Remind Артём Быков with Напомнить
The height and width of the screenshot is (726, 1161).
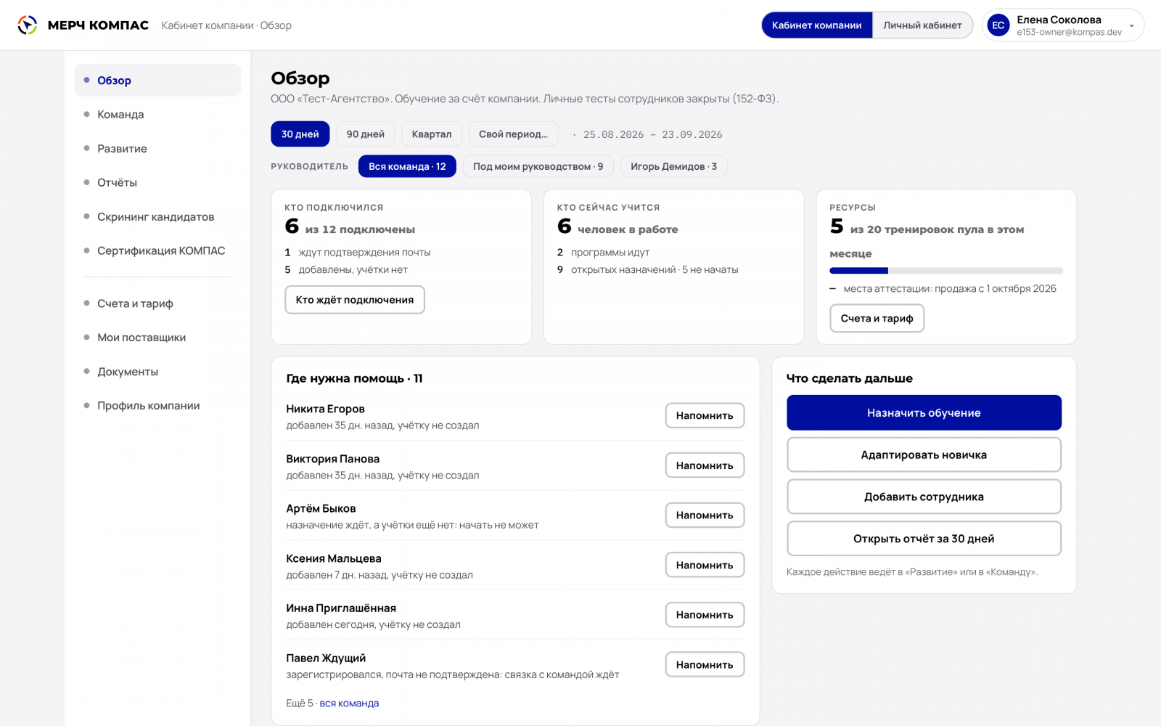[x=705, y=515]
